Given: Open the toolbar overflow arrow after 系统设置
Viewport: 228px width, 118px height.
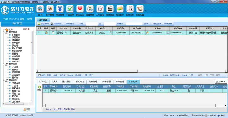Looking at the screenshot, I should point(146,10).
